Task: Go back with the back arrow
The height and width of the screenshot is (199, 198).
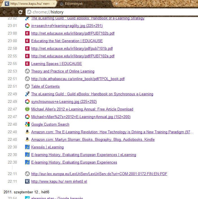Action: point(5,12)
